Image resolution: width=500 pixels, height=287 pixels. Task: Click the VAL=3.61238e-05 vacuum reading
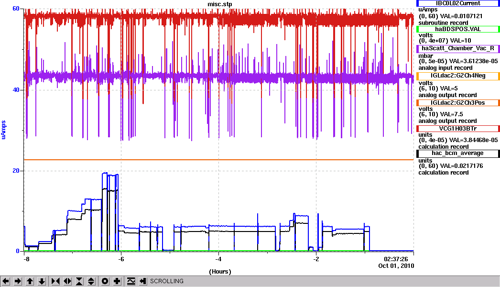click(x=474, y=61)
